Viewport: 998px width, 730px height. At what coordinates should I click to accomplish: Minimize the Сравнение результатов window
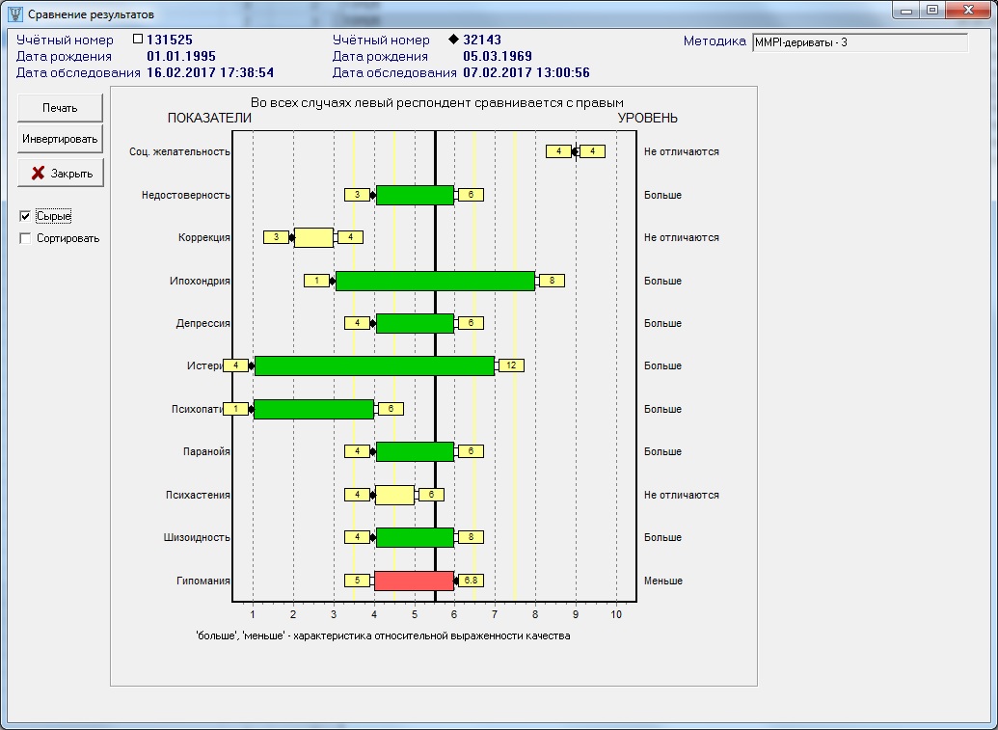905,11
